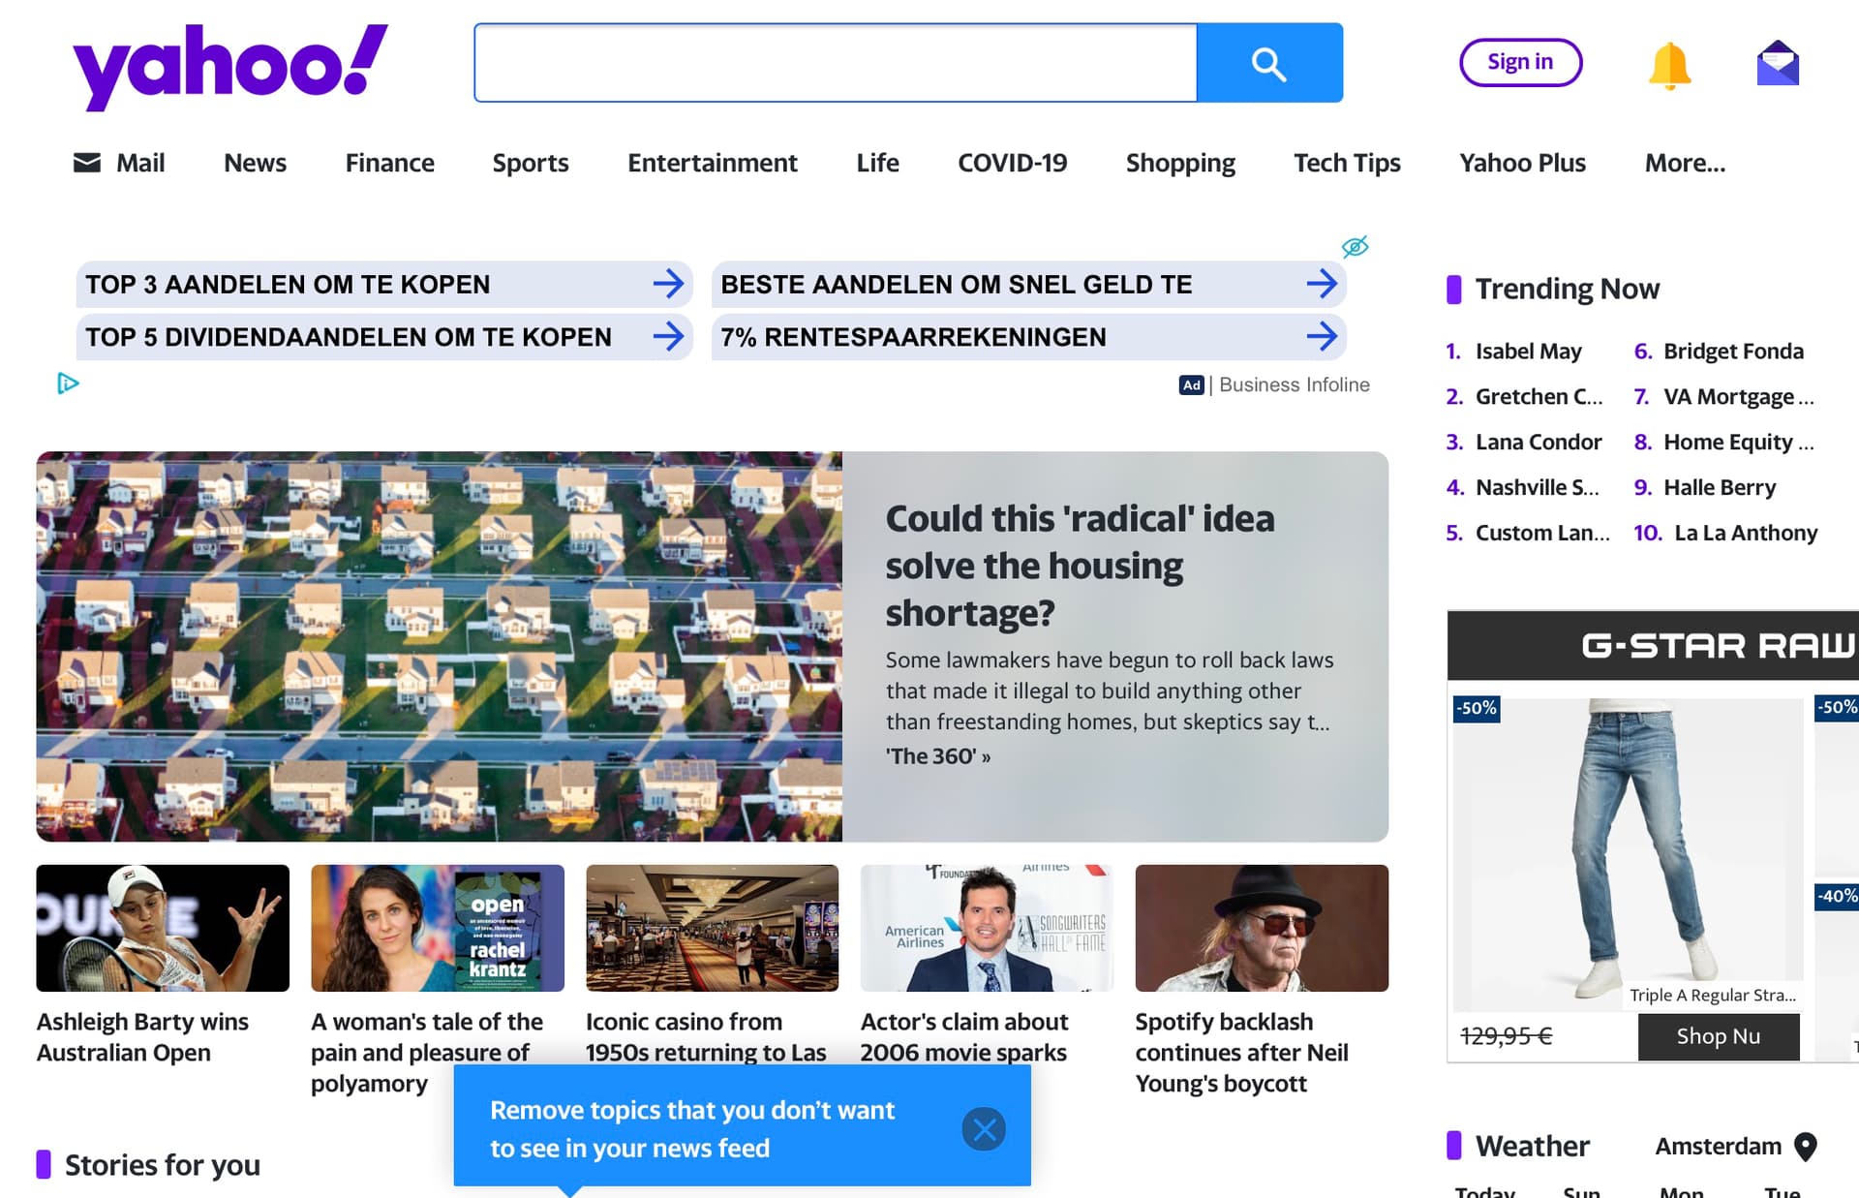The image size is (1859, 1198).
Task: Click the Yahoo logo
Action: click(230, 66)
